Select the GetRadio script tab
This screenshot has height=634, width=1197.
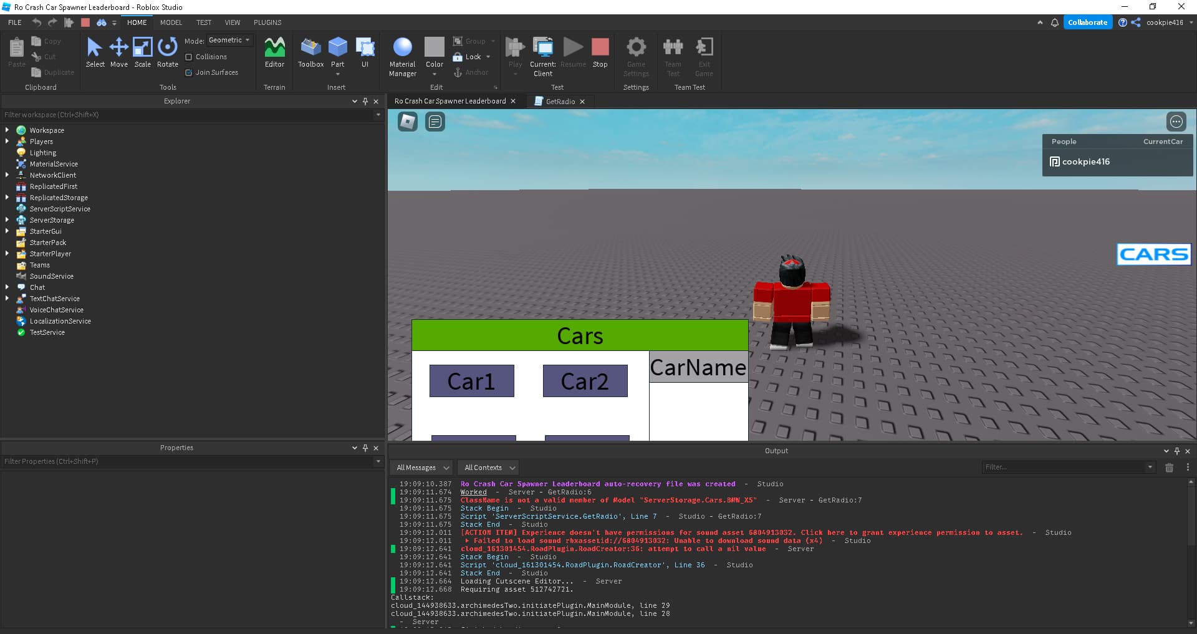[558, 101]
